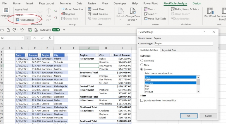Open the Formulas ribbon tab
Image resolution: width=226 pixels, height=124 pixels.
point(65,3)
